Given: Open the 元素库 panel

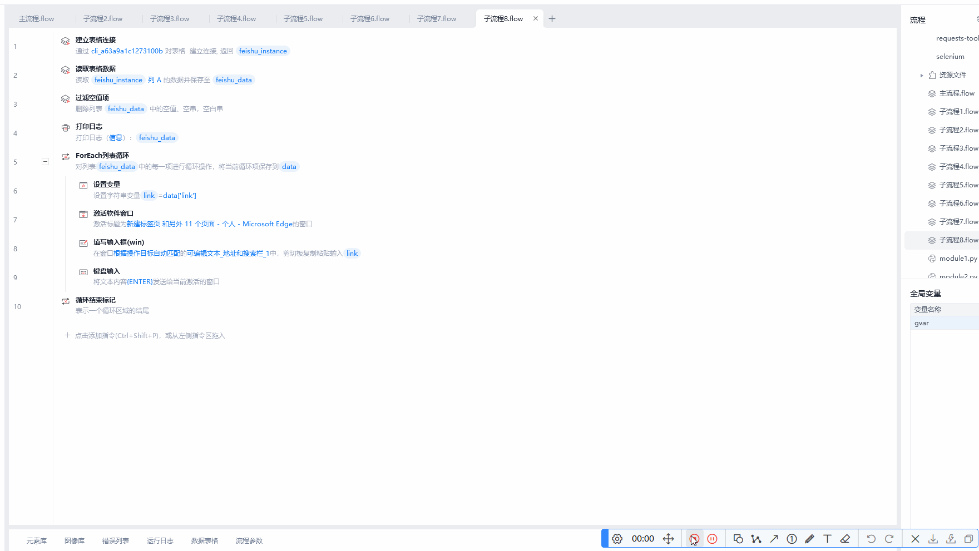Looking at the screenshot, I should 37,540.
